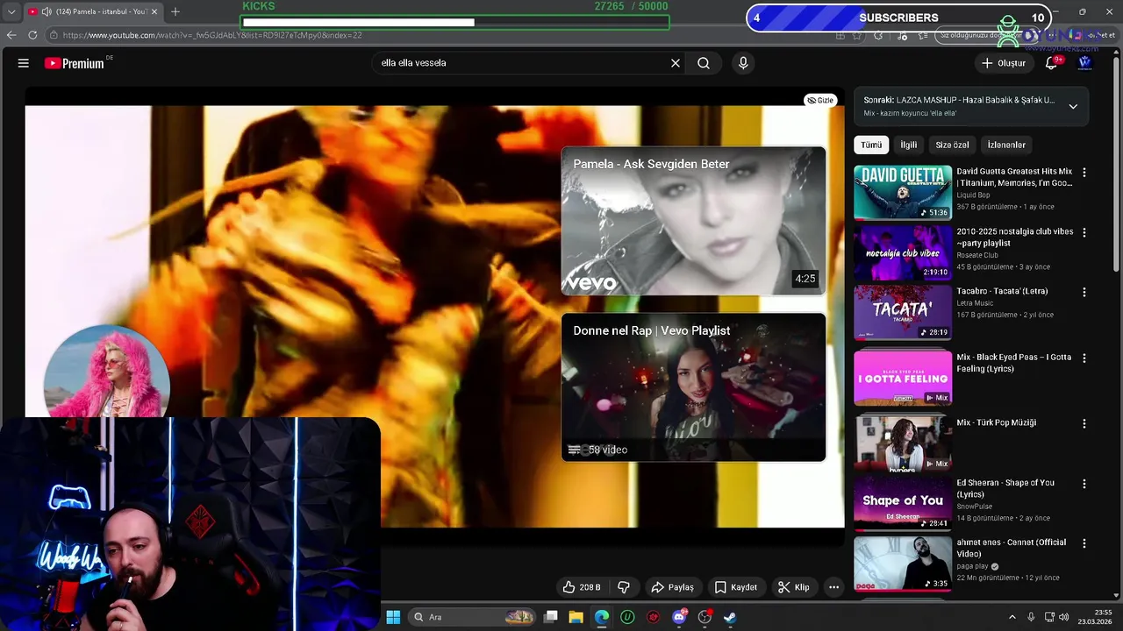Screen dimensions: 1123x631
Task: Open the Shape of You thumbnail
Action: click(x=903, y=503)
